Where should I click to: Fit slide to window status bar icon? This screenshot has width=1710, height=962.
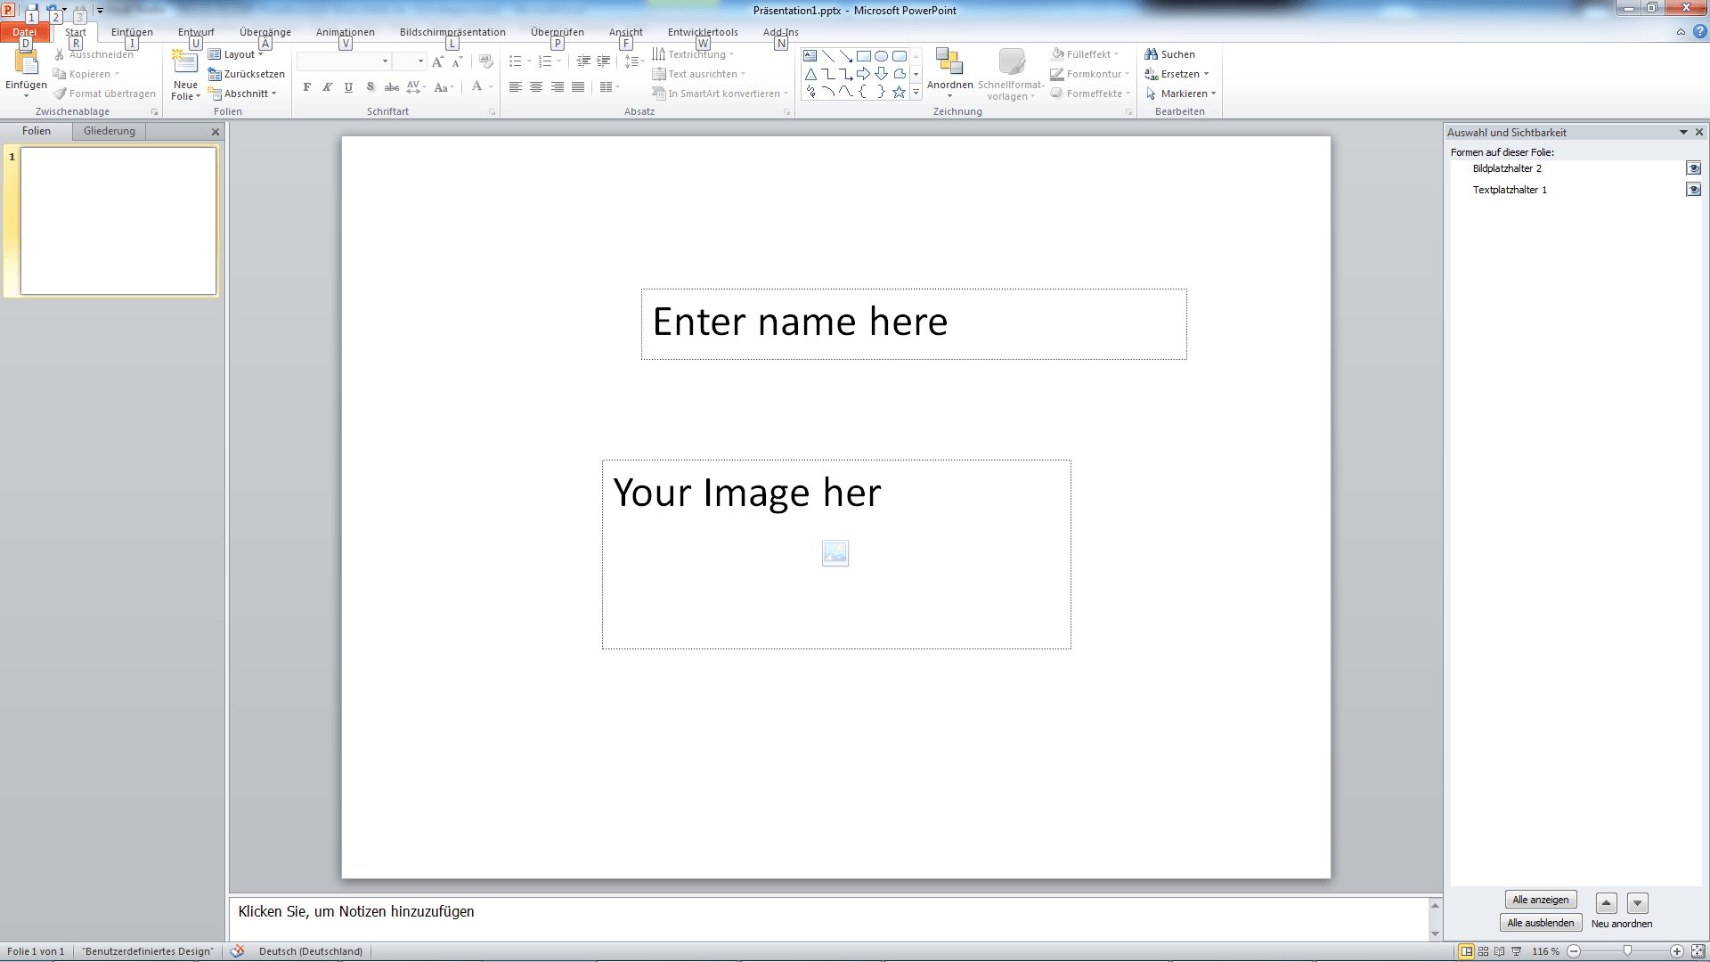1698,951
